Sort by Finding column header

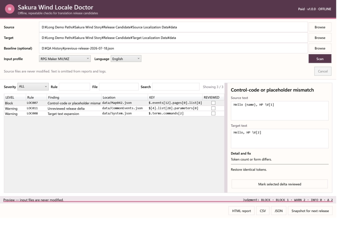click(74, 97)
